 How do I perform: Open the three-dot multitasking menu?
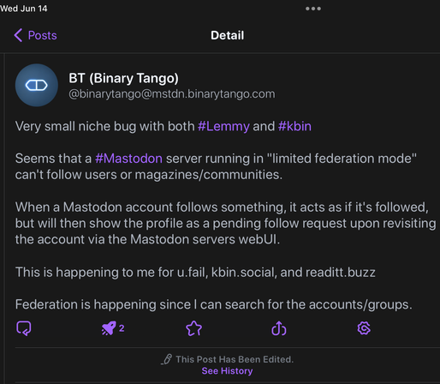tap(313, 9)
